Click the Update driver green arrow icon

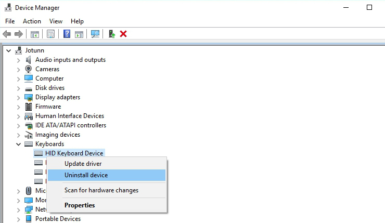pos(111,34)
